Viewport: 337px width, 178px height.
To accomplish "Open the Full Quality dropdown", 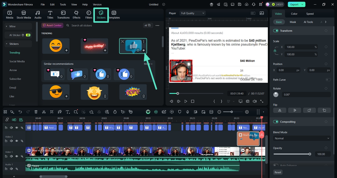I will pos(193,13).
